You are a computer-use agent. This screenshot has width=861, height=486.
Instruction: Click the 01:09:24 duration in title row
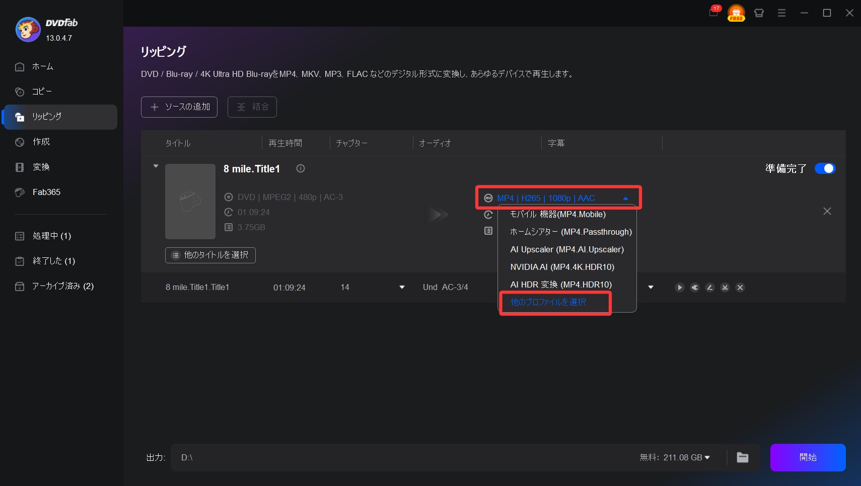click(x=290, y=287)
